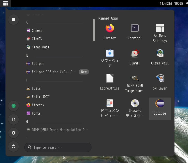Click the ArcMenu panel button
The height and width of the screenshot is (163, 188).
click(6, 3)
